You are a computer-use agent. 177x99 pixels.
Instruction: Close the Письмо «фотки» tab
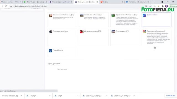20,2
